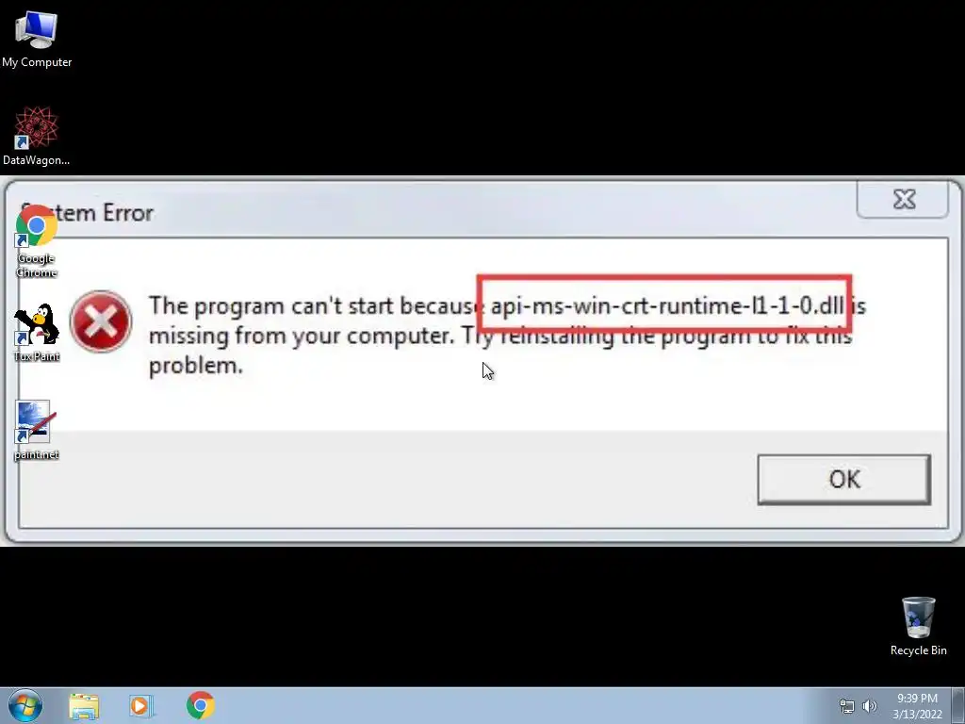The height and width of the screenshot is (724, 965).
Task: Click the red error X icon in the dialog
Action: pos(101,321)
